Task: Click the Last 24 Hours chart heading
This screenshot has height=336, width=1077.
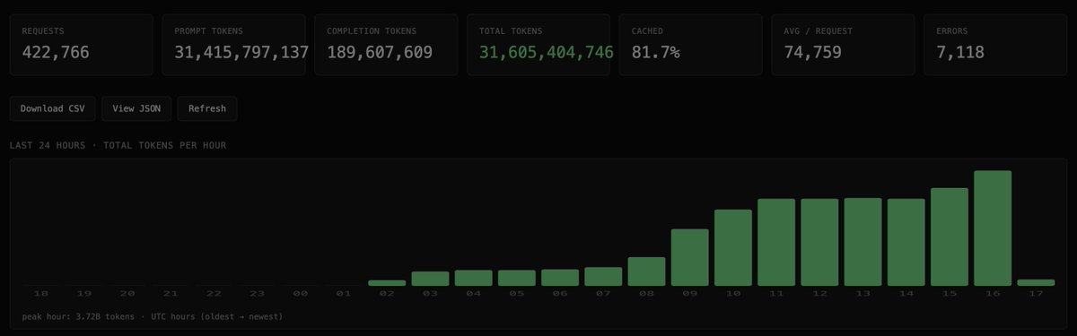Action: [118, 145]
